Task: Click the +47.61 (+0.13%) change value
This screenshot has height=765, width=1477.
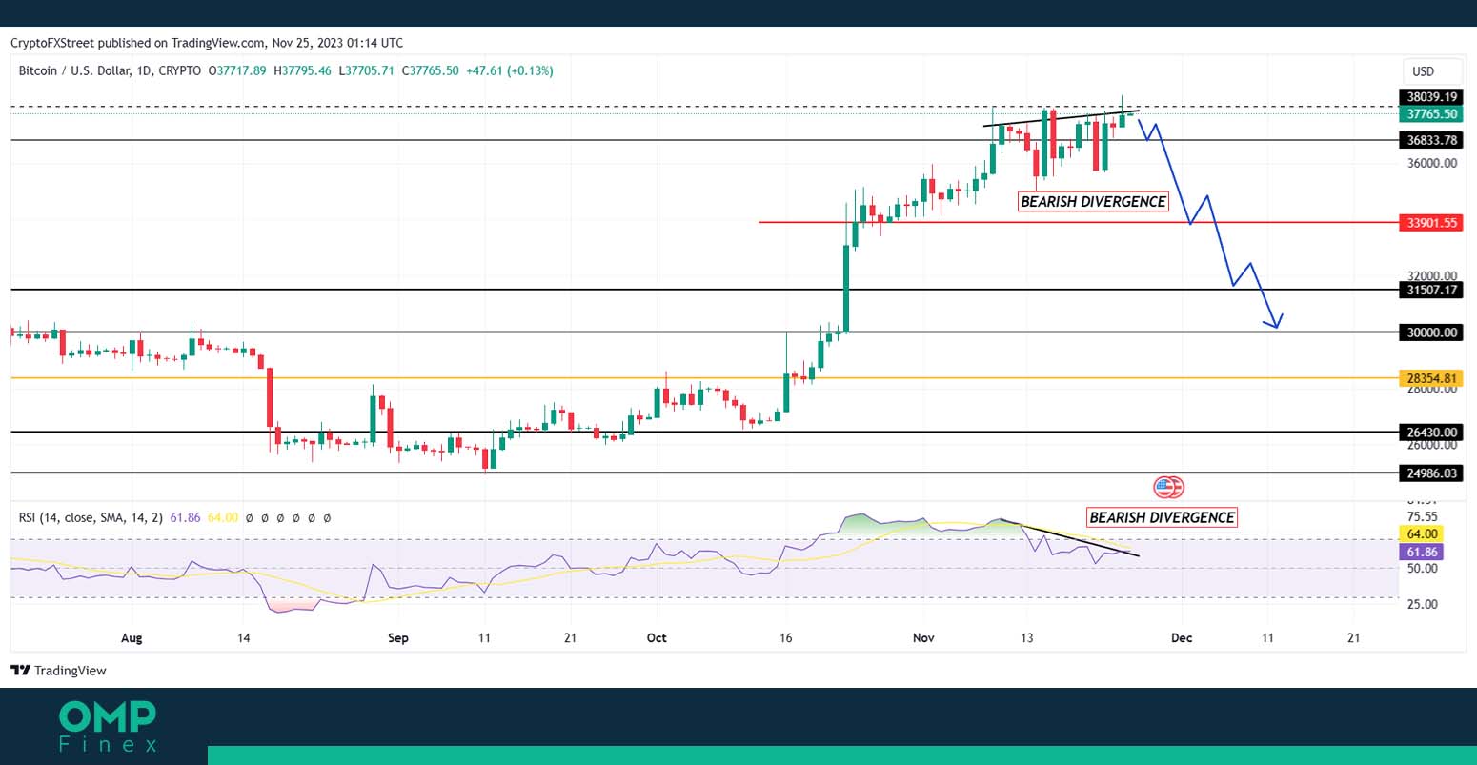Action: tap(509, 70)
